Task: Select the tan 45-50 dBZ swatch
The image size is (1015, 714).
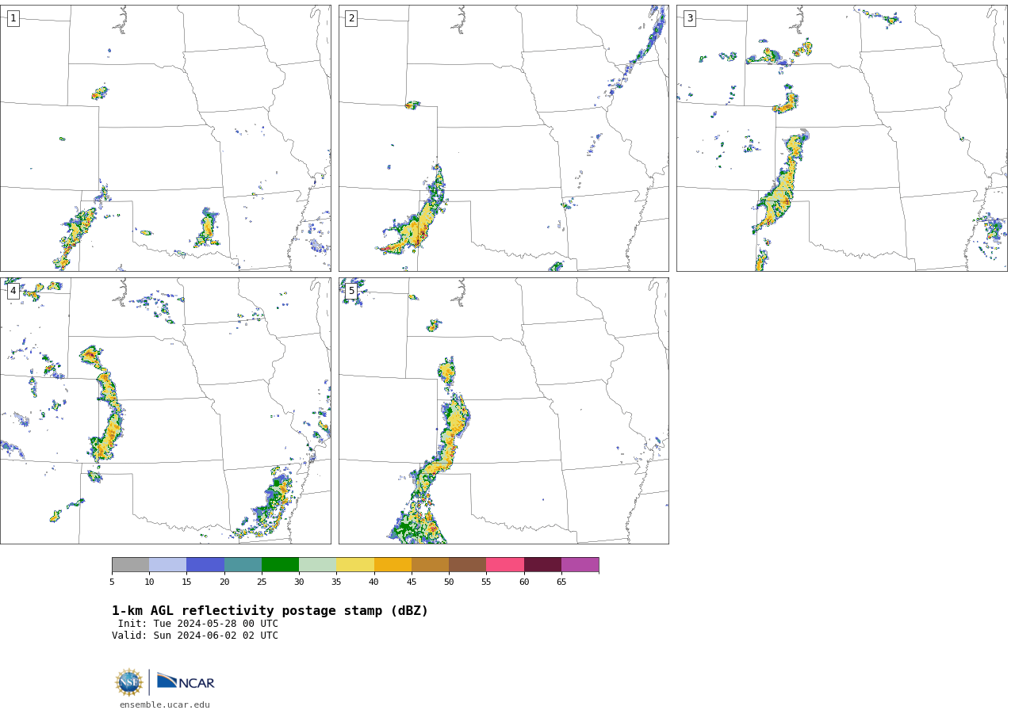Action: 430,565
